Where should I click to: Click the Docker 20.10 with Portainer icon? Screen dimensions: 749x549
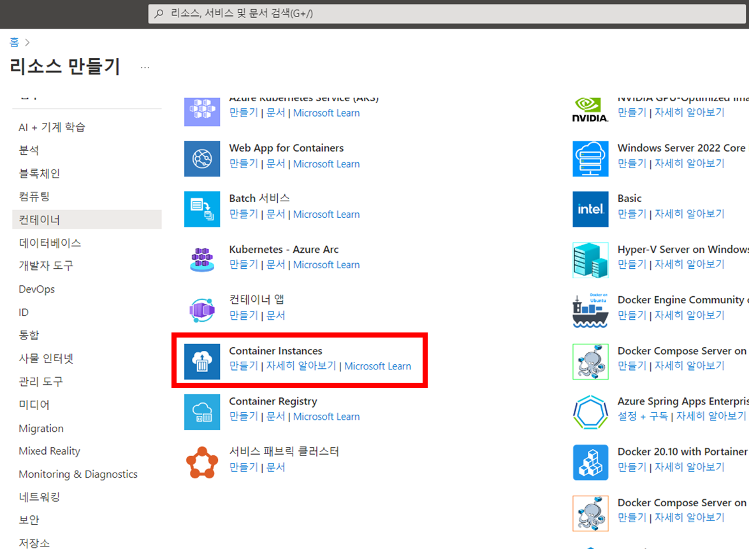590,462
